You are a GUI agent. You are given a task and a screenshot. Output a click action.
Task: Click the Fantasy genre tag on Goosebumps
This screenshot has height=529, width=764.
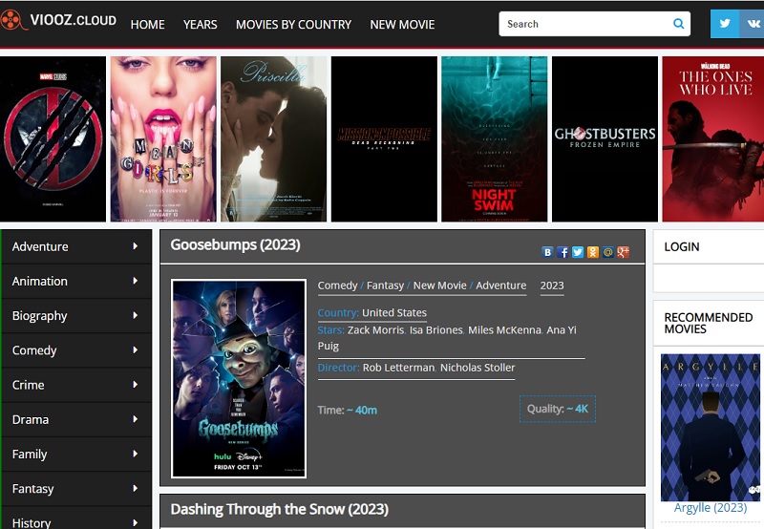tap(385, 286)
